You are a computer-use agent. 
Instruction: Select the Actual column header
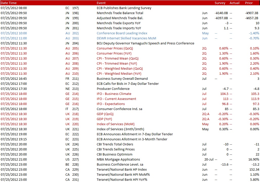pos(234,3)
